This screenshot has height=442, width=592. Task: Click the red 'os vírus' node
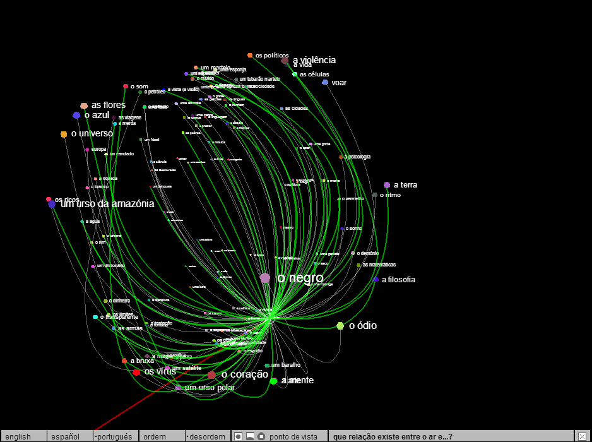pyautogui.click(x=136, y=373)
